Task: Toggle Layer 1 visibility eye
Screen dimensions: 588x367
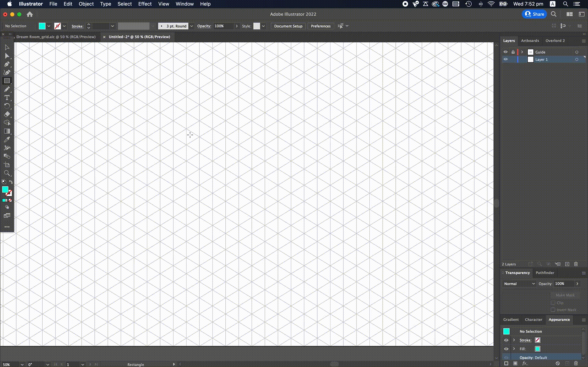Action: (x=506, y=59)
